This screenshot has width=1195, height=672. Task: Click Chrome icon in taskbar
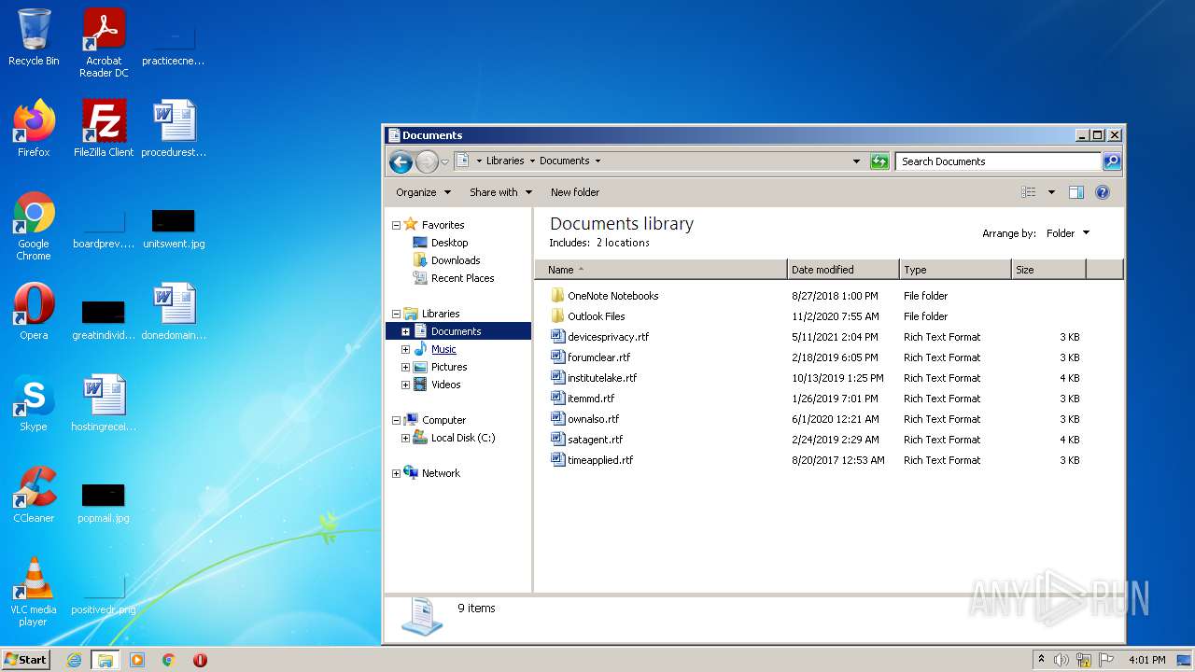[x=169, y=660]
